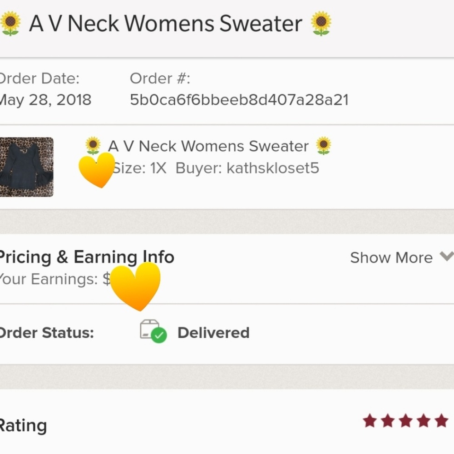Click the Rating section label

click(23, 426)
